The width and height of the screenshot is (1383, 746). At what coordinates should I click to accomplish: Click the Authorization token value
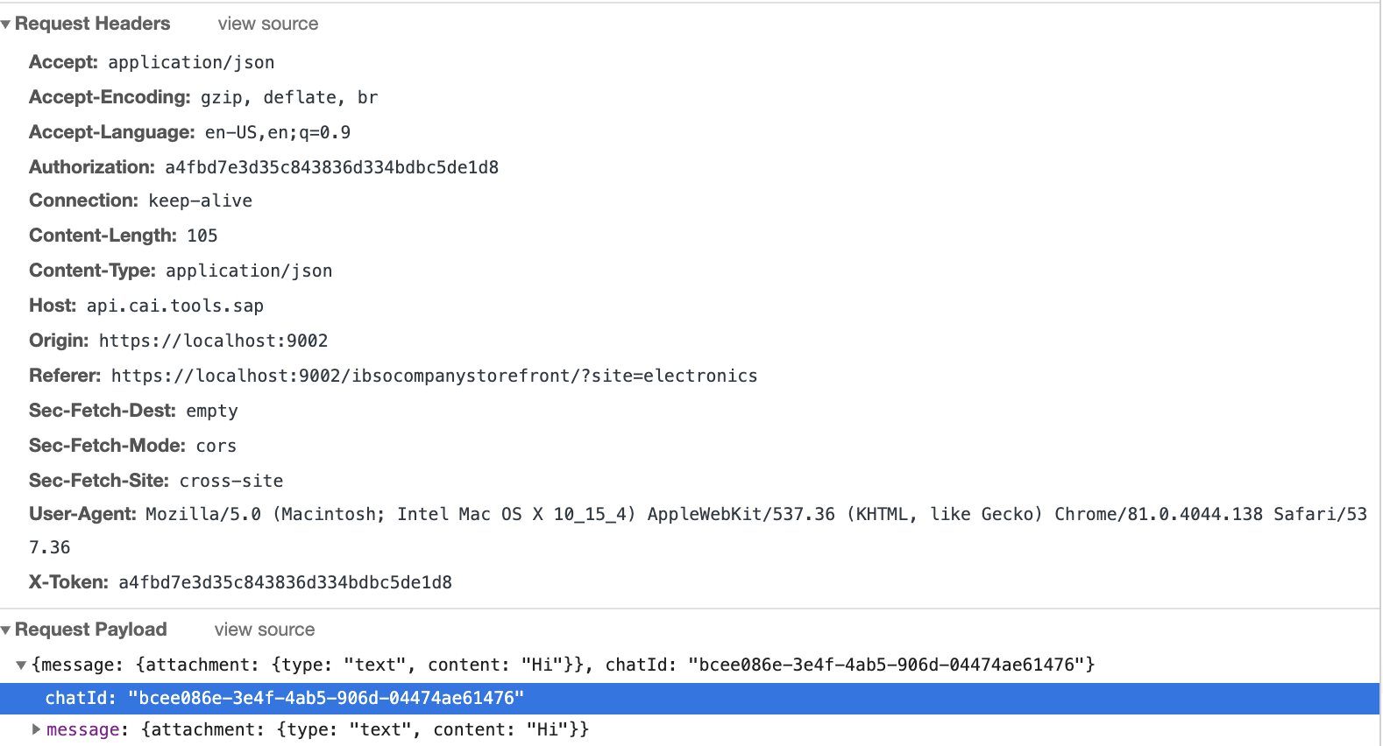[x=330, y=166]
